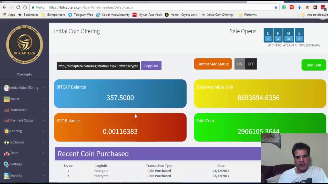
Task: Open Telegram Web bookmark
Action: pos(81,15)
